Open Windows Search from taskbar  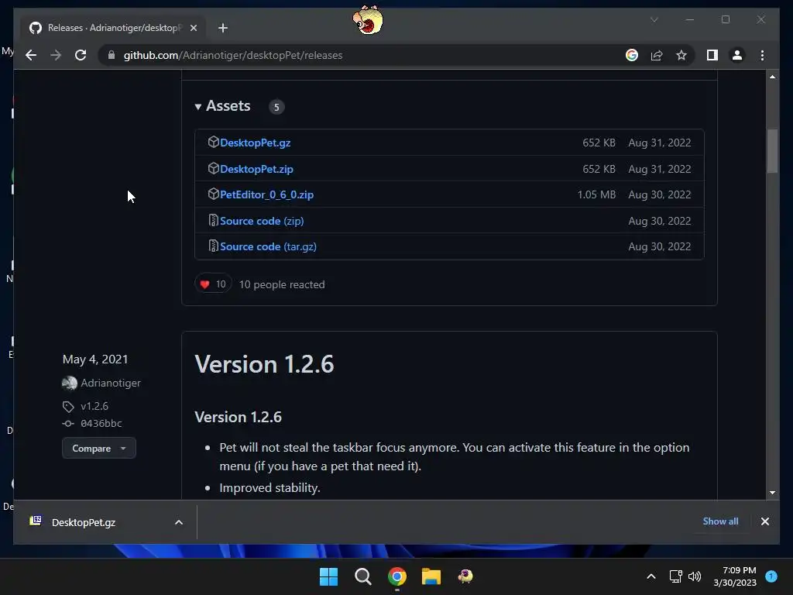pos(362,576)
